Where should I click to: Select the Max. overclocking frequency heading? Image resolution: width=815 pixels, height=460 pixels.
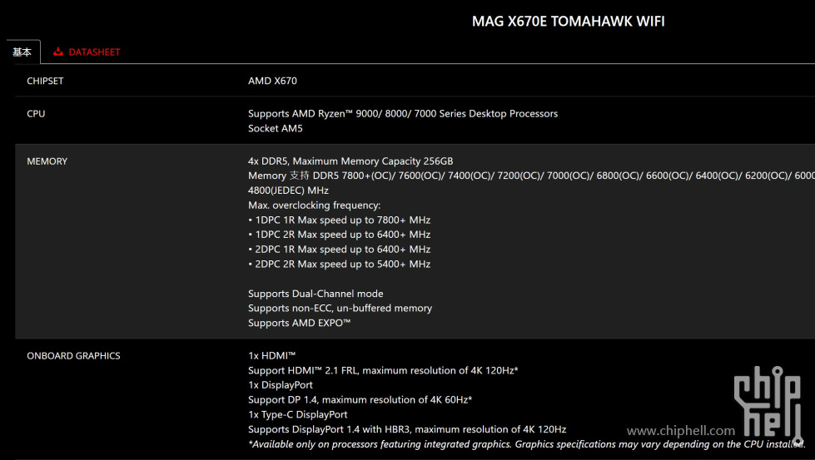(314, 205)
